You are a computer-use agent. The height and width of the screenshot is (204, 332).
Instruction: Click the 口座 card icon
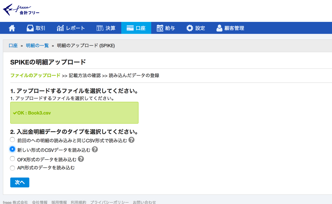pos(130,28)
